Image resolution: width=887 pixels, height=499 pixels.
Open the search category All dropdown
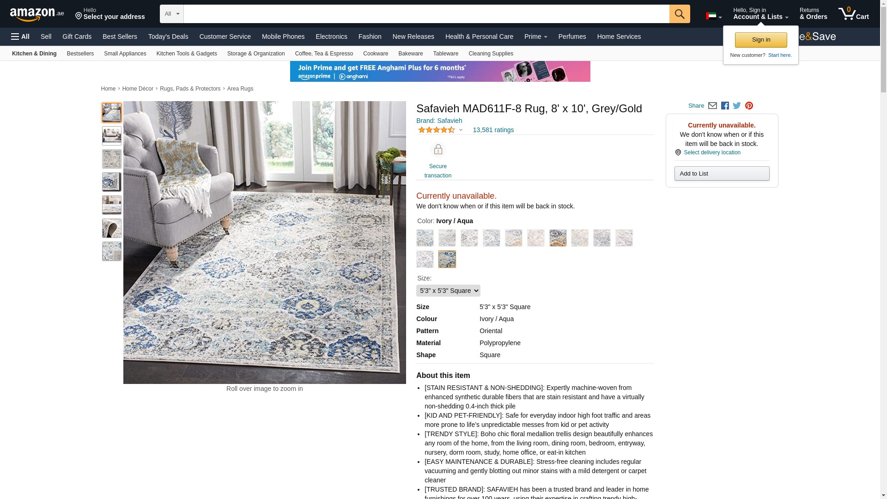(172, 14)
